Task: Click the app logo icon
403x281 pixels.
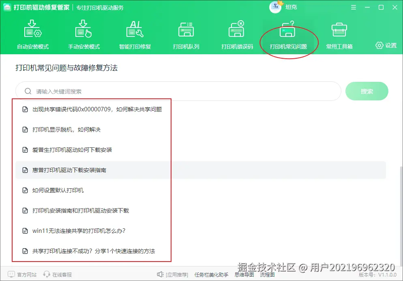Action: pyautogui.click(x=7, y=7)
